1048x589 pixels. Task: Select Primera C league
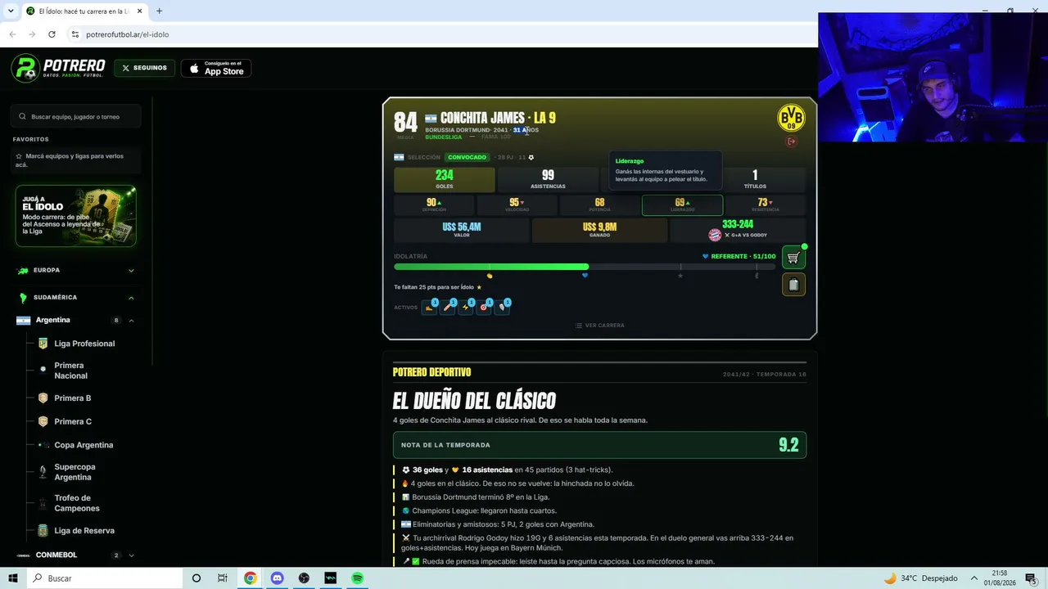coord(73,421)
